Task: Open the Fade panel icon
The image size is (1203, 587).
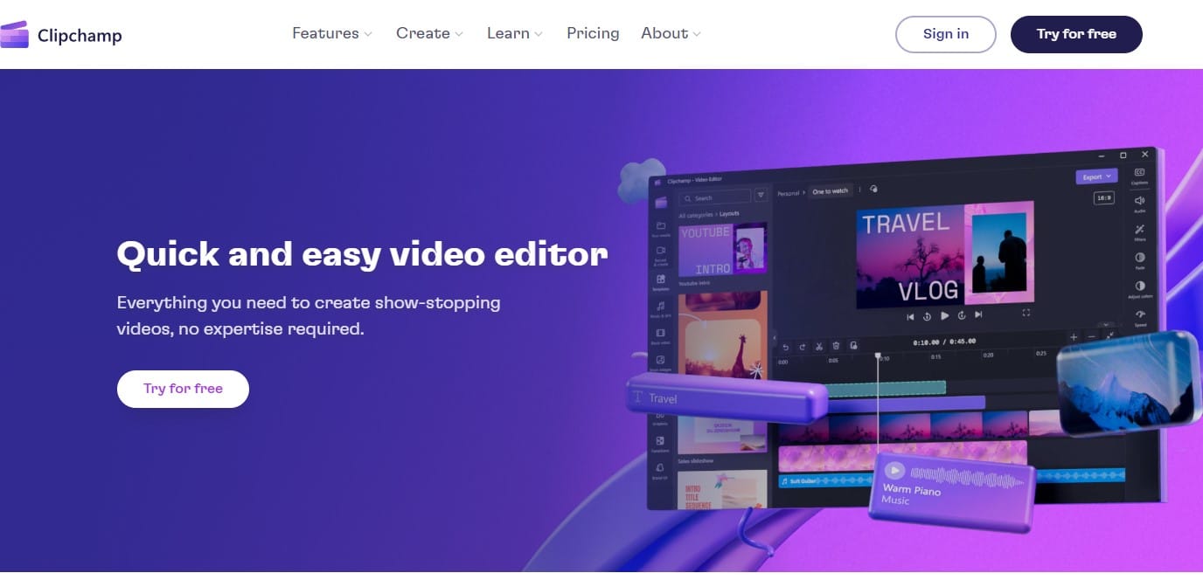Action: coord(1139,260)
